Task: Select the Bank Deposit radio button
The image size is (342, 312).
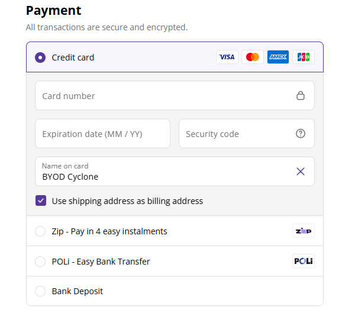Action: point(40,291)
